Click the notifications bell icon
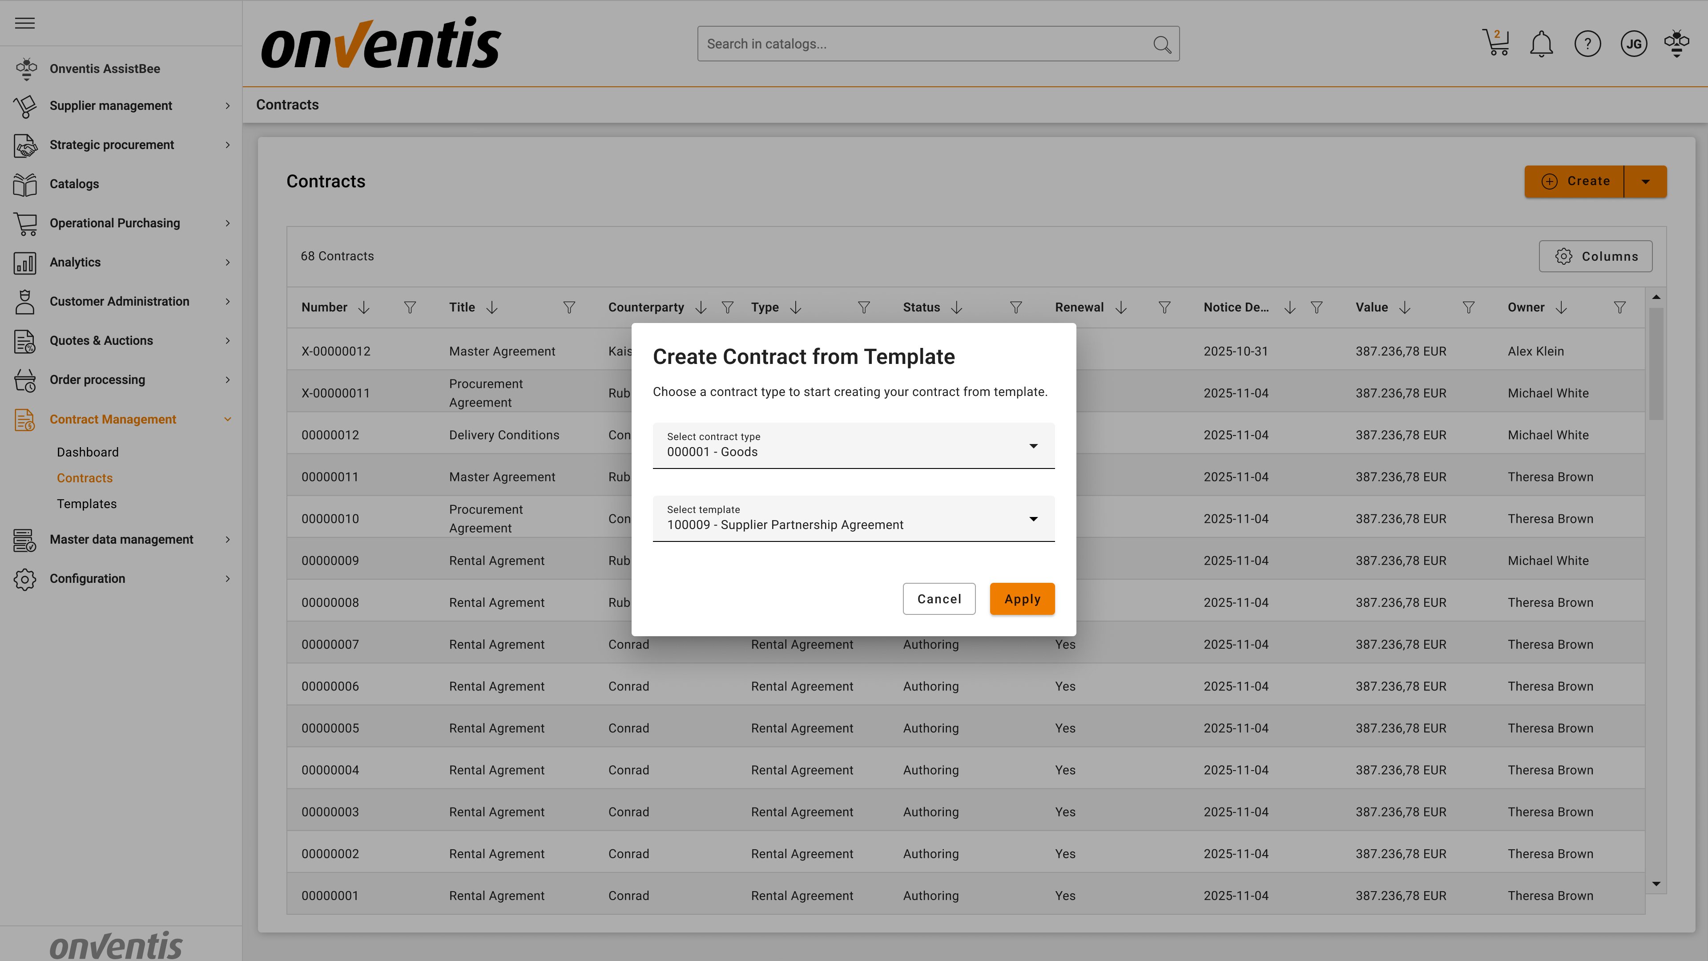 [1541, 44]
